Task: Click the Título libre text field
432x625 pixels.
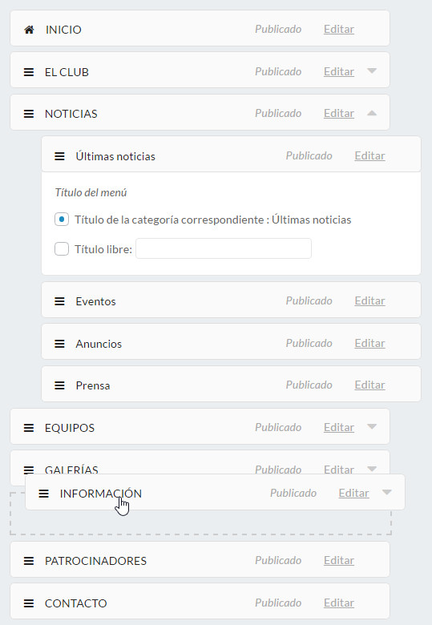Action: (x=224, y=248)
